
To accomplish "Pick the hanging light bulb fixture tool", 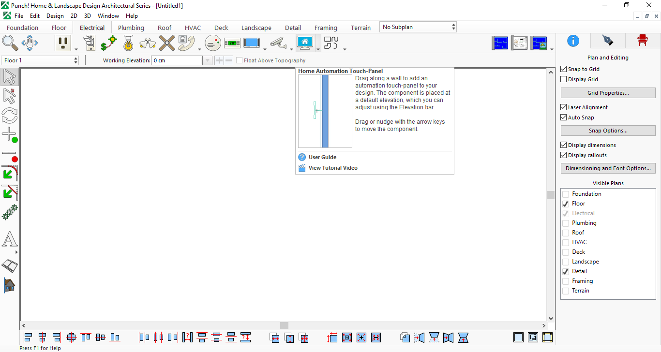I will (x=128, y=43).
